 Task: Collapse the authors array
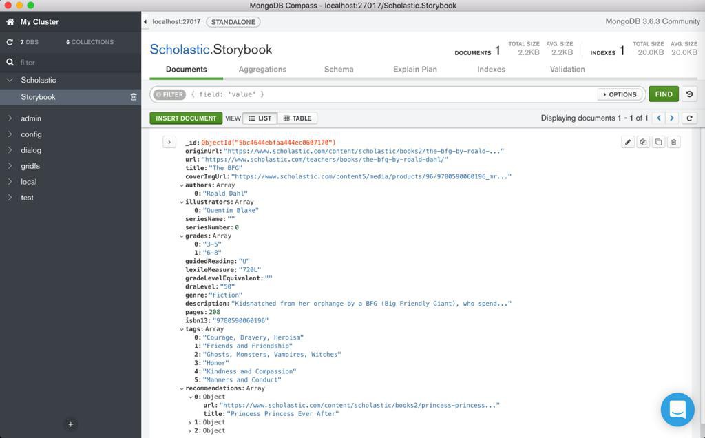182,185
